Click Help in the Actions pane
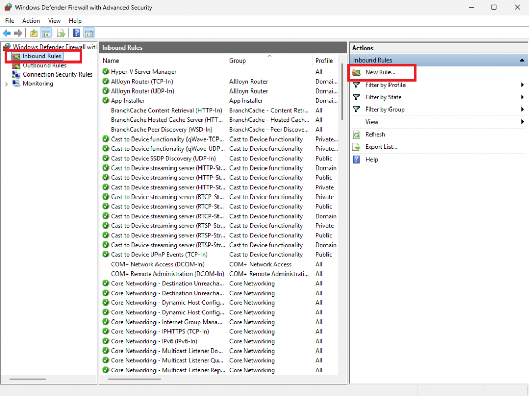 371,159
